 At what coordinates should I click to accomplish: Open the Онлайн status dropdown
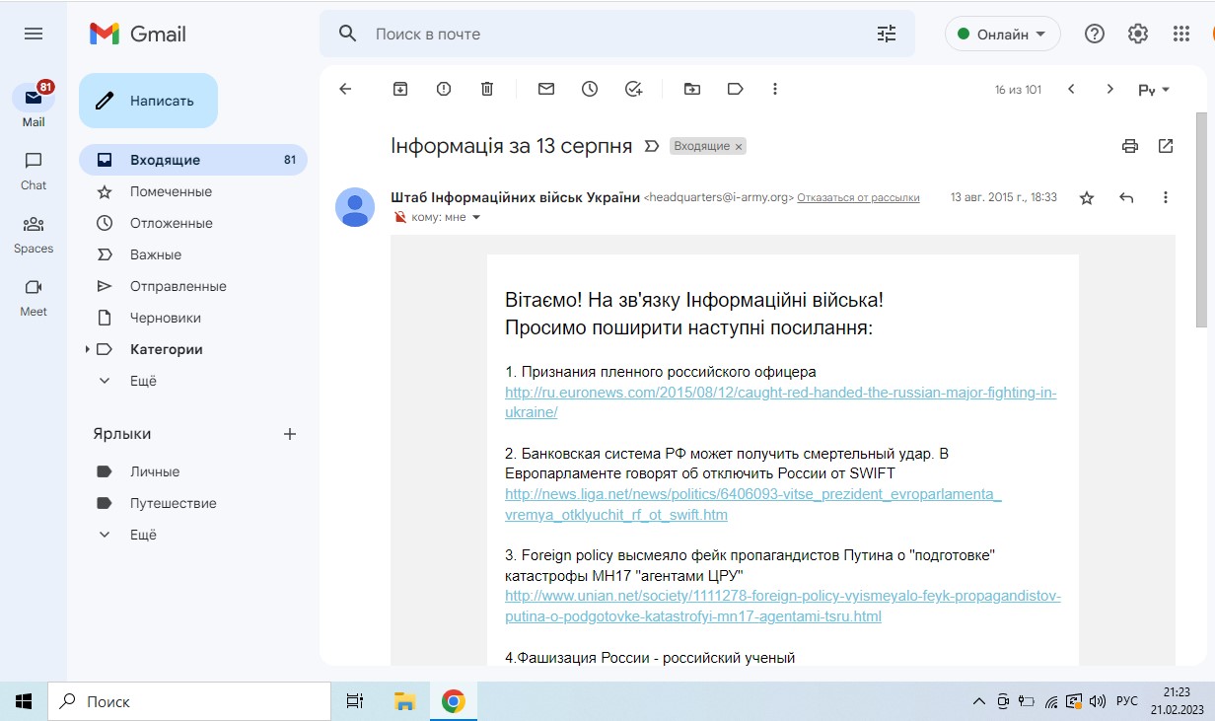(1003, 34)
